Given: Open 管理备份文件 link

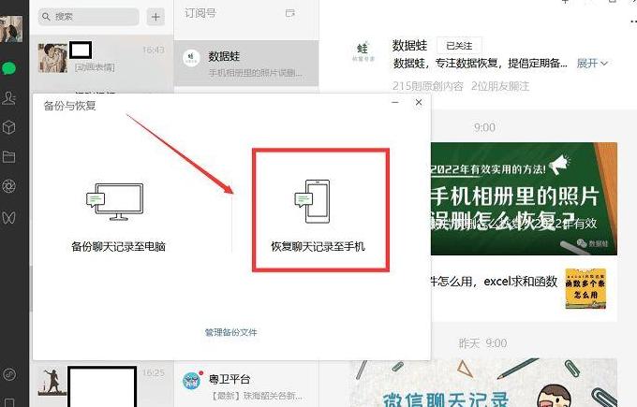Looking at the screenshot, I should pyautogui.click(x=230, y=332).
